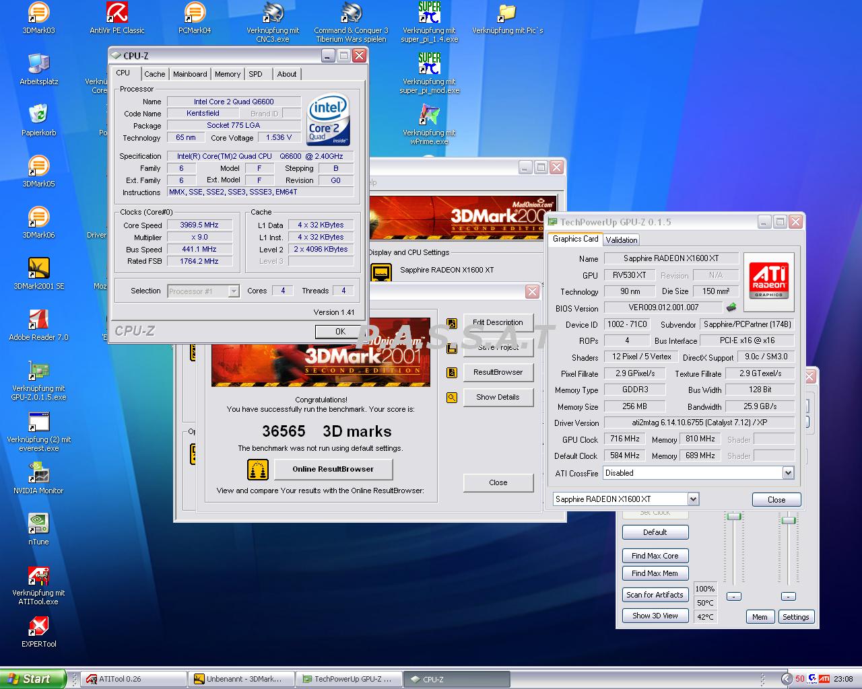Open the PCMark04 desktop shortcut
862x689 pixels.
pos(195,18)
